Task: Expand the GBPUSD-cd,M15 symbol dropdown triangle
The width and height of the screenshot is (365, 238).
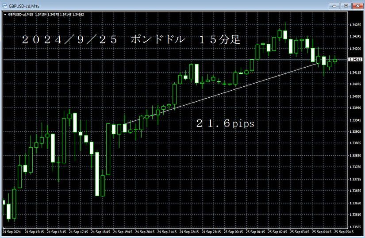Action: click(5, 15)
